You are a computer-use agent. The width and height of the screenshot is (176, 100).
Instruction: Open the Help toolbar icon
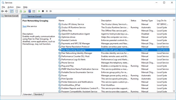[x=30, y=11]
